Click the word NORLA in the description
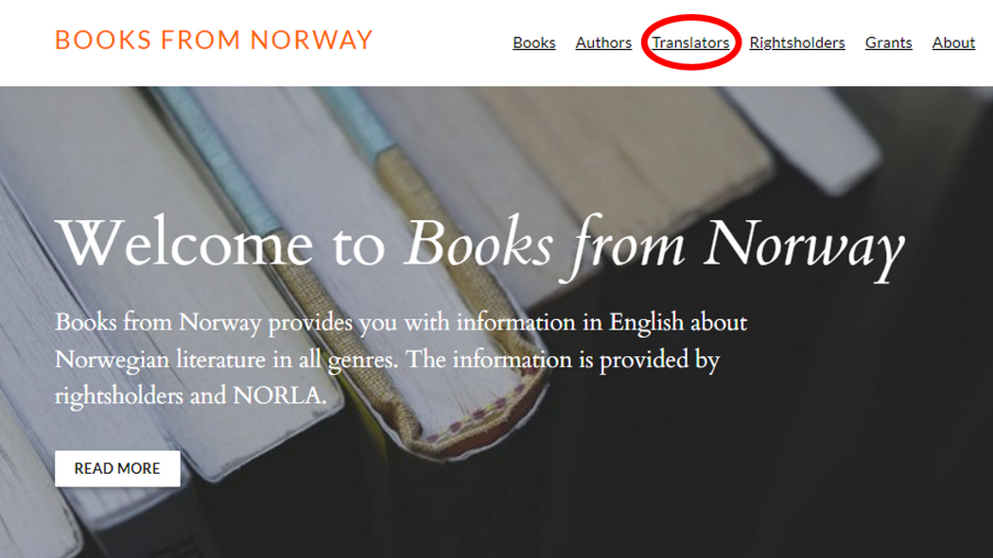993x558 pixels. (x=279, y=396)
